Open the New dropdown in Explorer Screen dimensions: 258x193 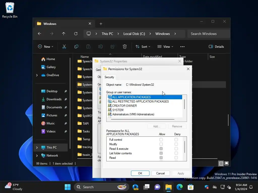pos(46,46)
